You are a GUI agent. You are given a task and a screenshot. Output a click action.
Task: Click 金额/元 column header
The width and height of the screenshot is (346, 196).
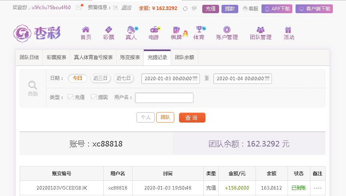coord(237,174)
